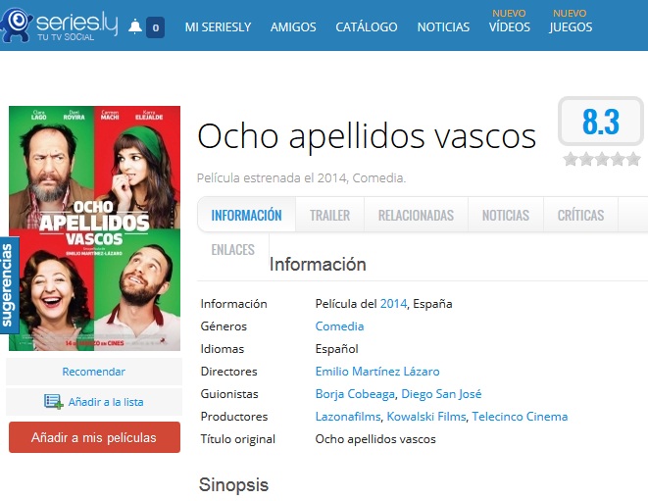This screenshot has width=648, height=501.
Task: Open the Telecinco Cinema producer link
Action: (520, 417)
